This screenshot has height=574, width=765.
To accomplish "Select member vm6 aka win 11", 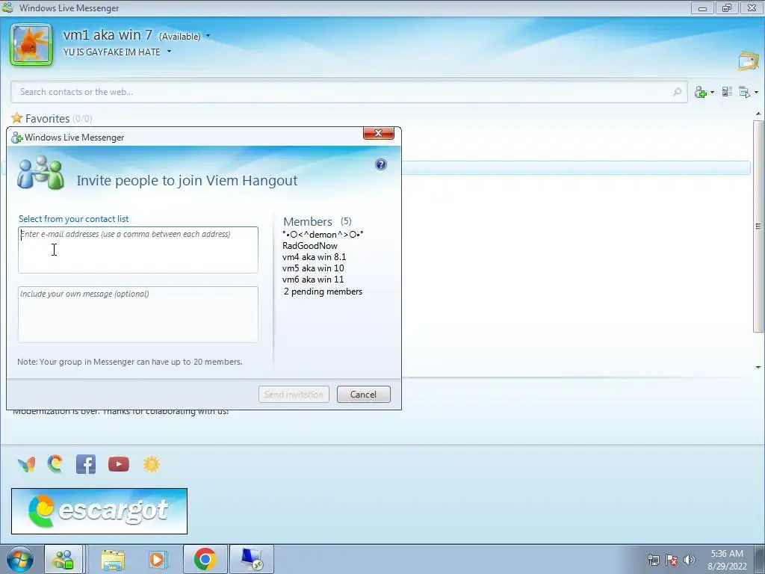I will tap(313, 280).
